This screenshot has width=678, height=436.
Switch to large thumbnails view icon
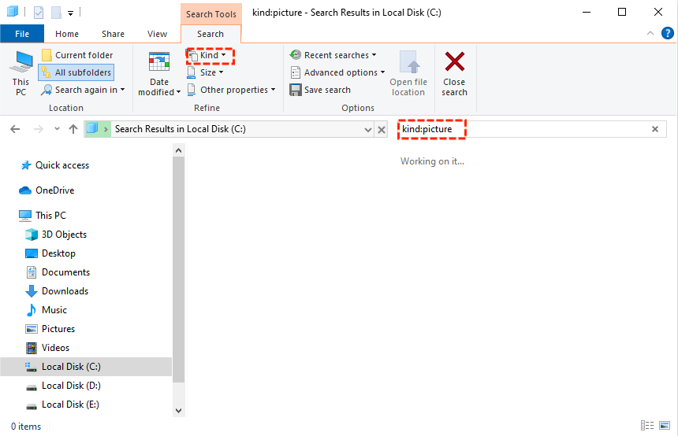coord(665,426)
